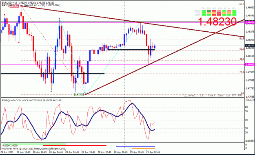This screenshot has width=255, height=155.
Task: Click the Fibonacci 50.0 level label
Action: 242,49
